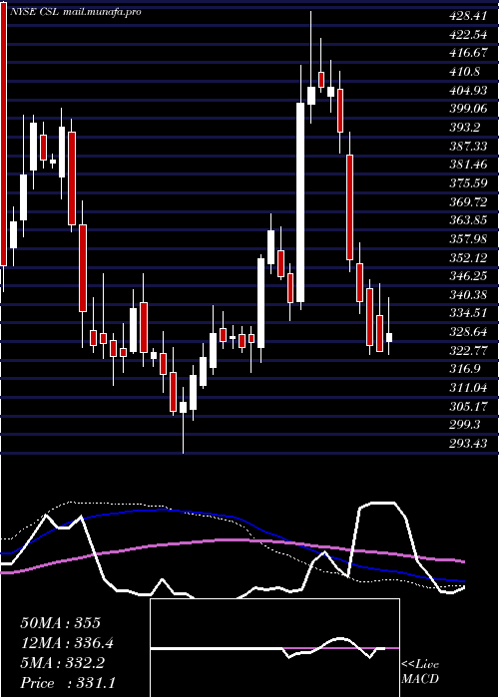
Task: Click the 410.8 price axis label
Action: (x=464, y=71)
